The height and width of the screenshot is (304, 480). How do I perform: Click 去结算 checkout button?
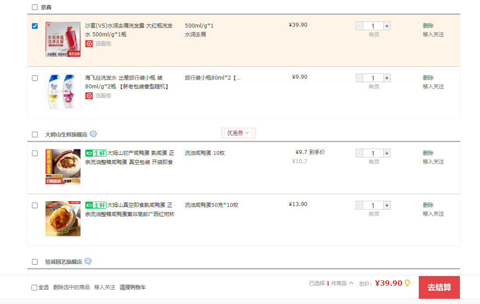coord(439,287)
